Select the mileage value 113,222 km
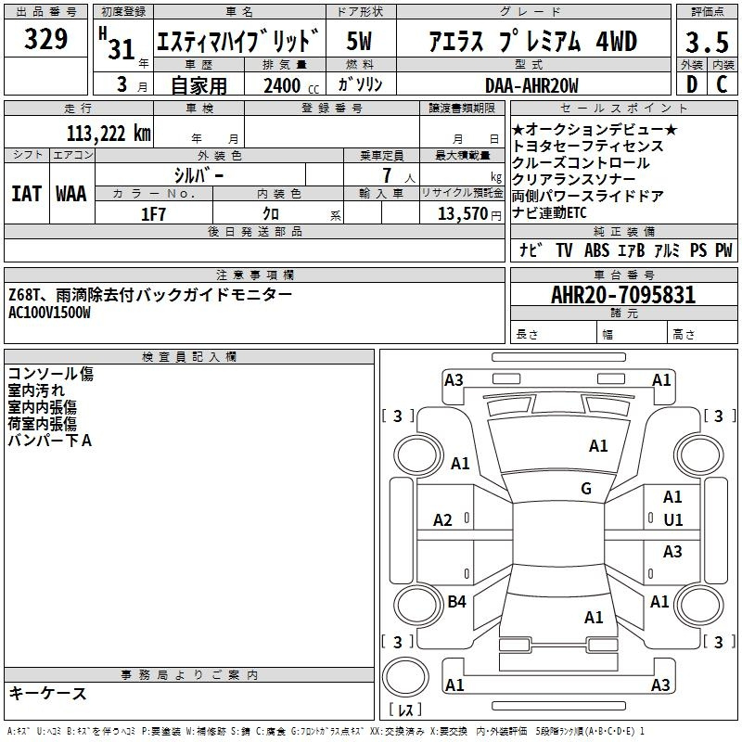Viewport: 742px width, 742px height. coord(109,133)
